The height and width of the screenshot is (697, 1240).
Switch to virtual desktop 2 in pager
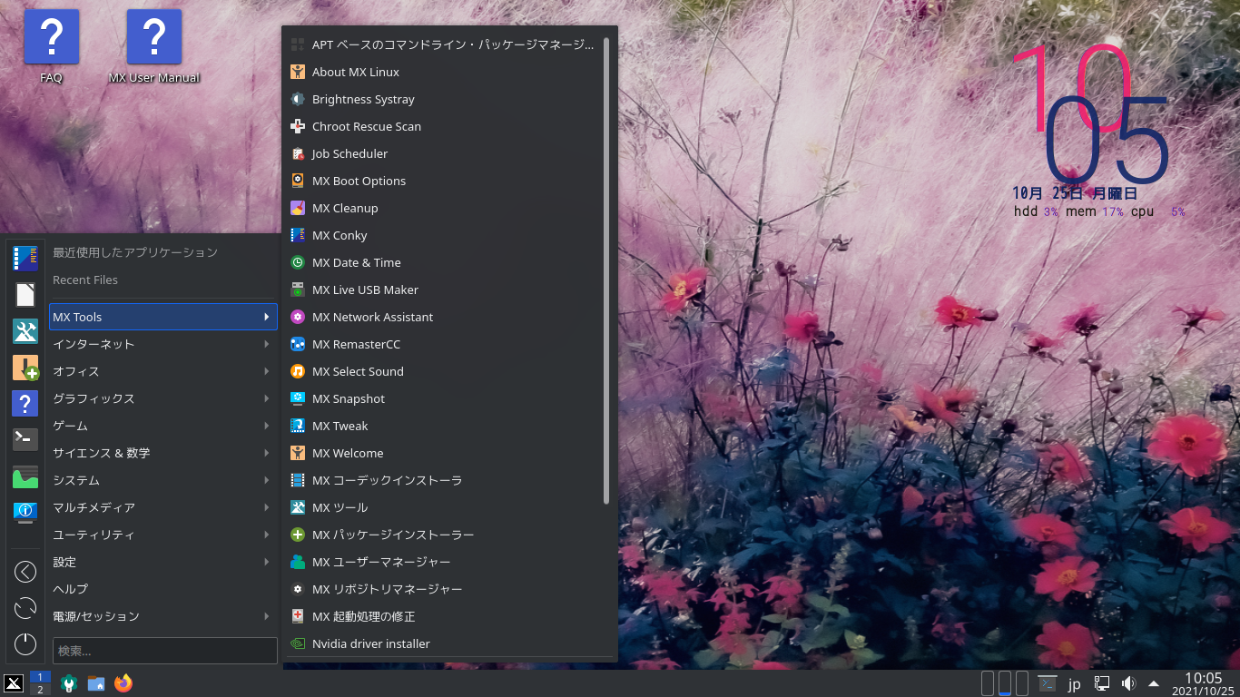click(40, 690)
